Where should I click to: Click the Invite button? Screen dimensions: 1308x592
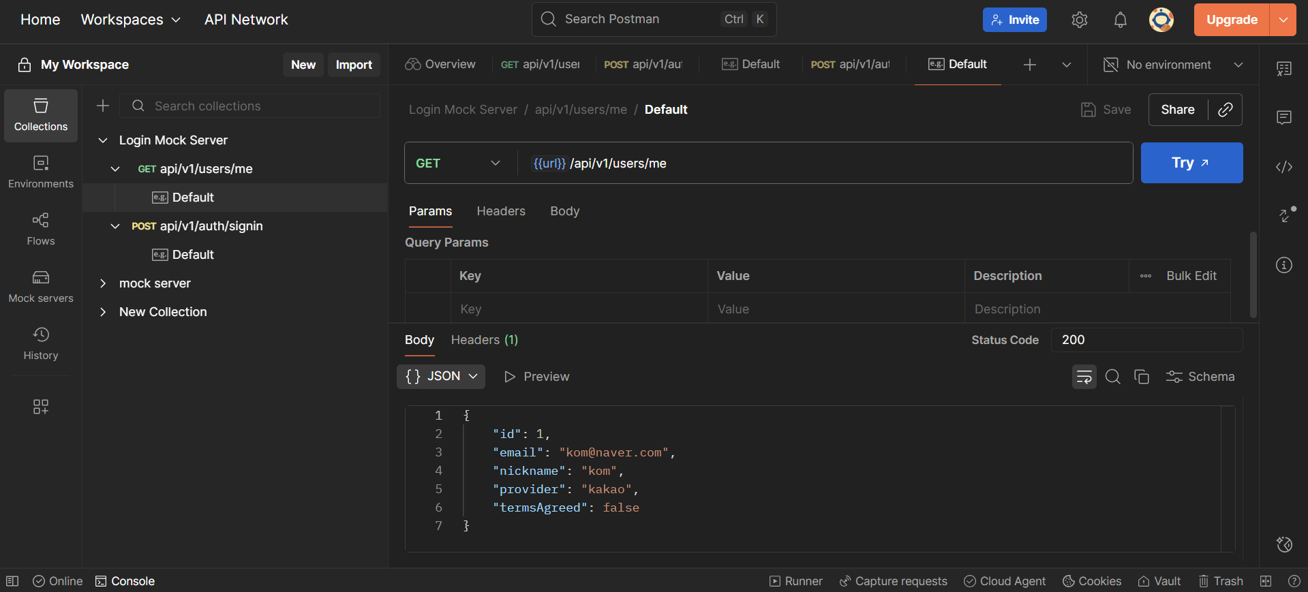[x=1014, y=20]
